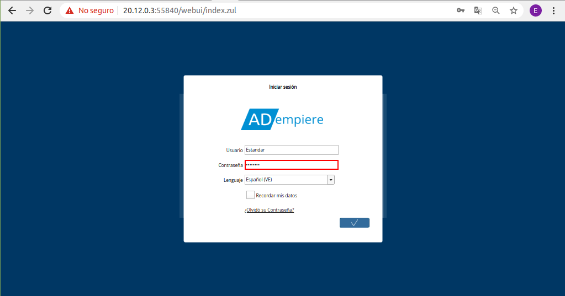Click the 'Usuario' label
The width and height of the screenshot is (565, 296).
point(234,150)
